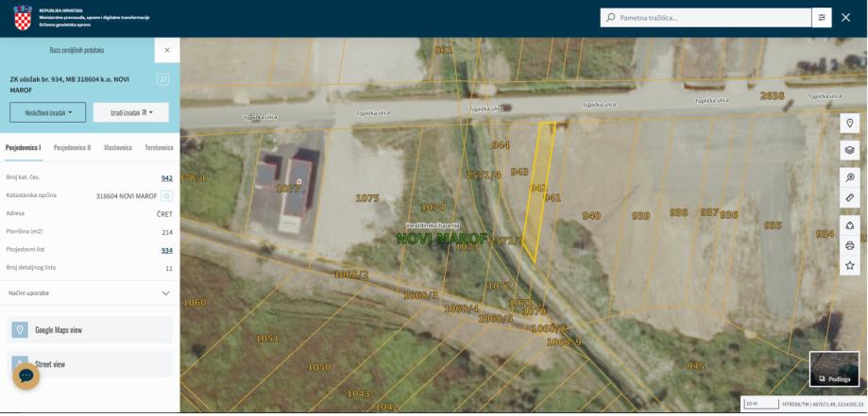868x416 pixels.
Task: Activate the ruler measure tool
Action: [850, 197]
